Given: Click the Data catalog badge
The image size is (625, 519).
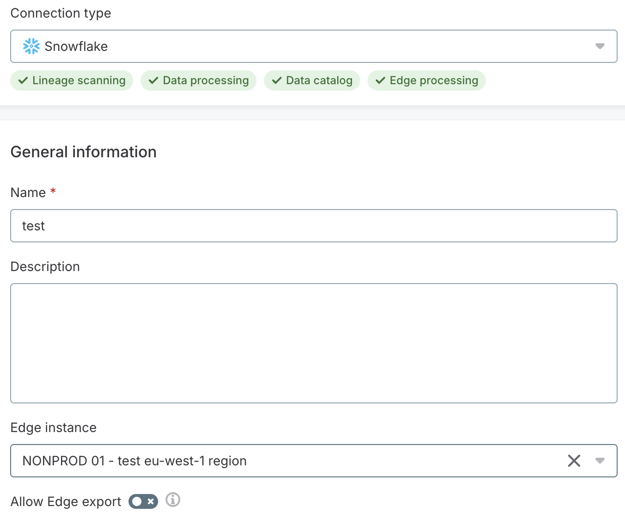Looking at the screenshot, I should click(312, 80).
